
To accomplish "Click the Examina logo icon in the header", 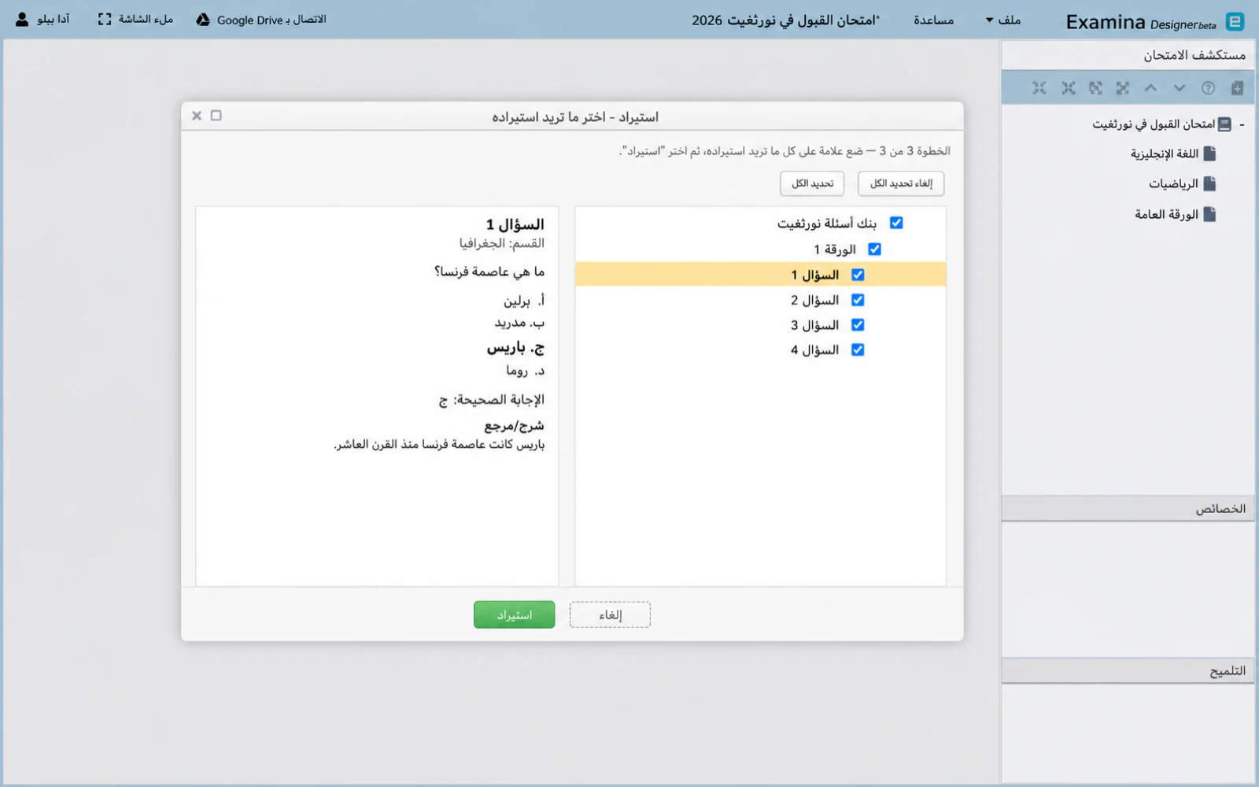I will [x=1235, y=22].
